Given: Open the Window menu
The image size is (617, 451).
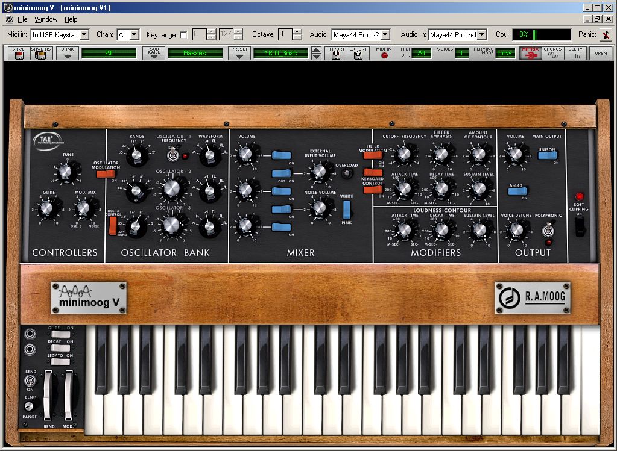Looking at the screenshot, I should pyautogui.click(x=46, y=19).
